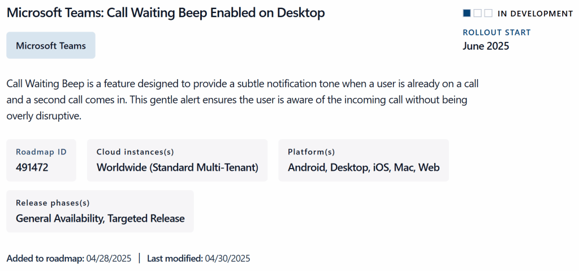Select the roadmap ID number 491472
The image size is (579, 271).
(x=33, y=167)
